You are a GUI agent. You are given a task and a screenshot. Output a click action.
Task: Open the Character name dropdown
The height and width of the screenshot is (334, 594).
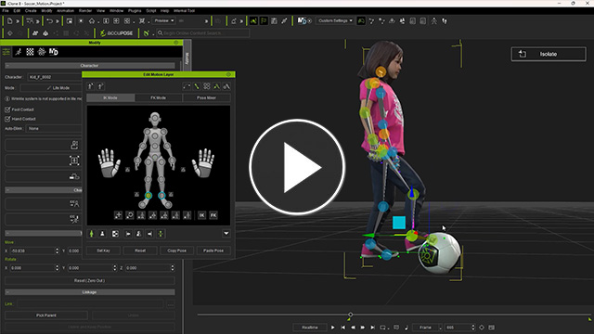point(55,77)
